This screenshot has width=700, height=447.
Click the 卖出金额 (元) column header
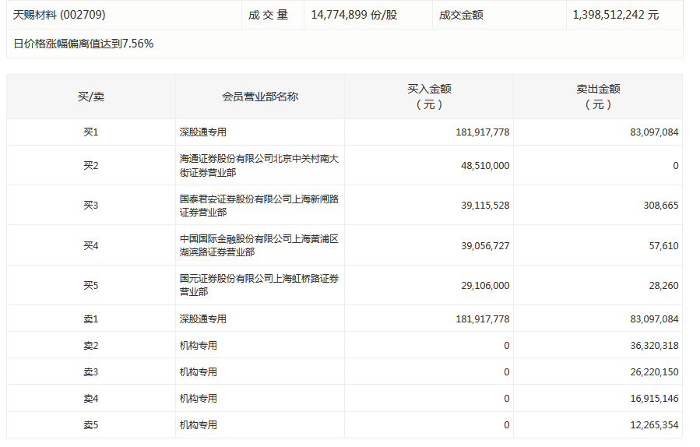click(x=598, y=97)
